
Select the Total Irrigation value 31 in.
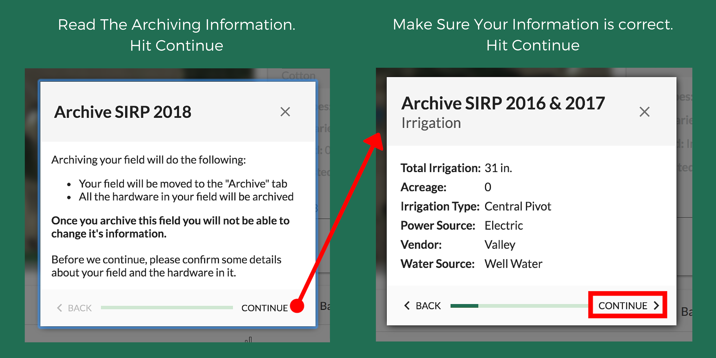click(x=498, y=168)
